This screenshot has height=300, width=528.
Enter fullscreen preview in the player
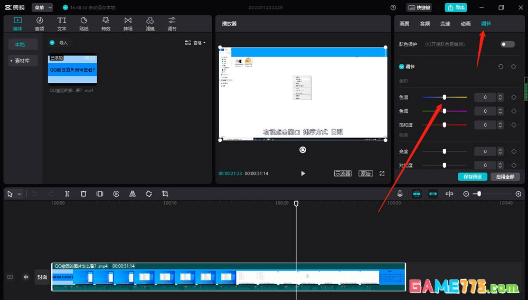382,173
